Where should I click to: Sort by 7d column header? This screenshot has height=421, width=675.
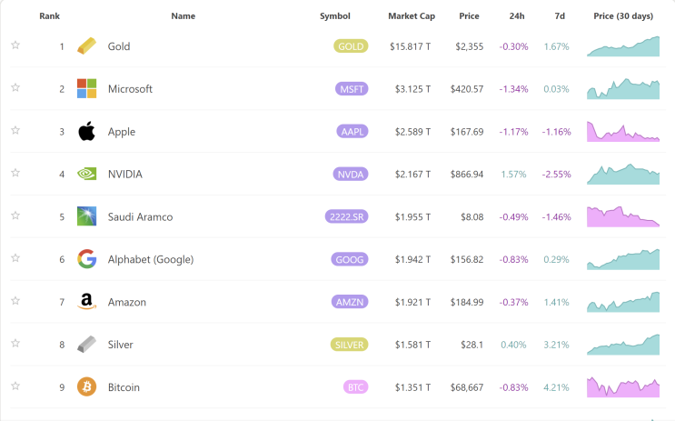pyautogui.click(x=560, y=16)
